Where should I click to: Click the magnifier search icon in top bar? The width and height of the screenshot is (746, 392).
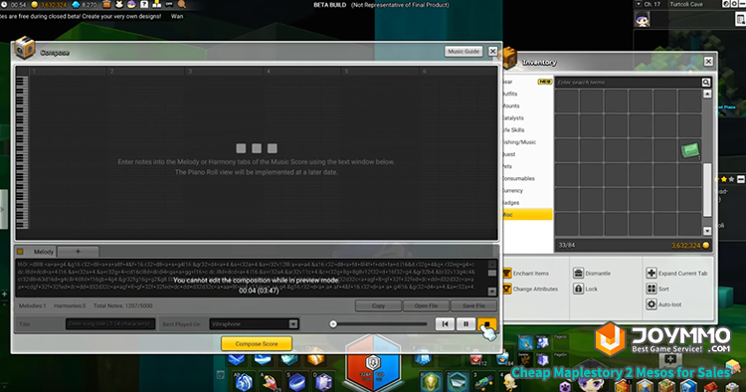[182, 4]
